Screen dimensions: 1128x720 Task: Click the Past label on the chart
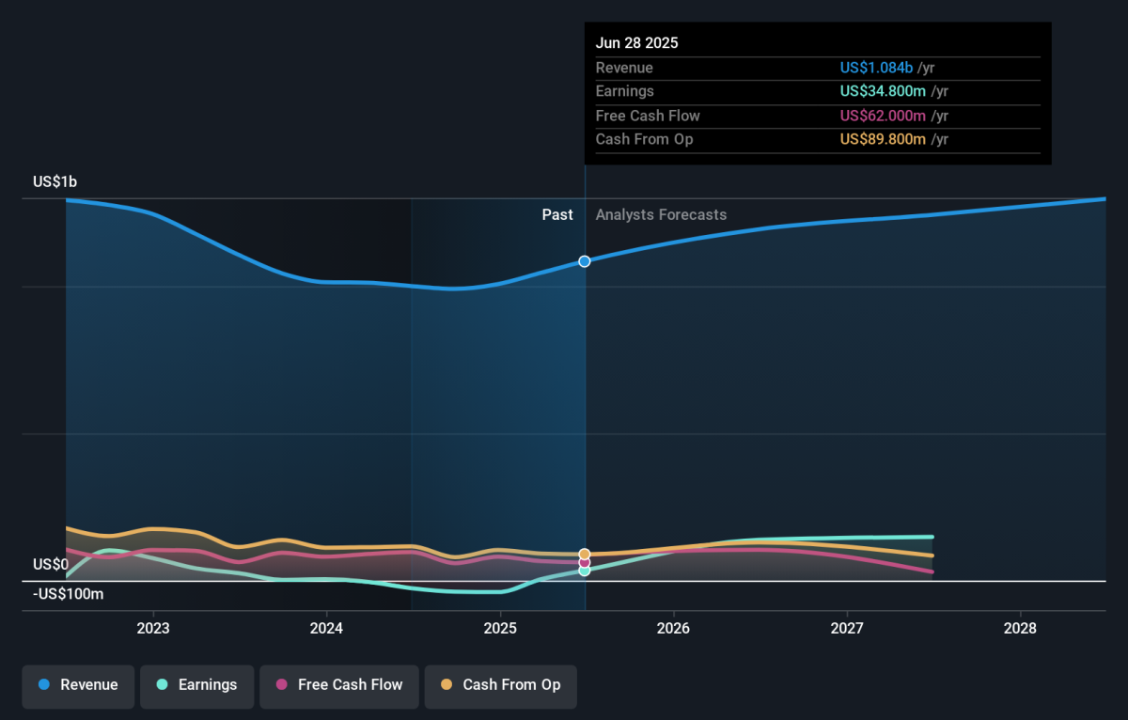(x=557, y=215)
